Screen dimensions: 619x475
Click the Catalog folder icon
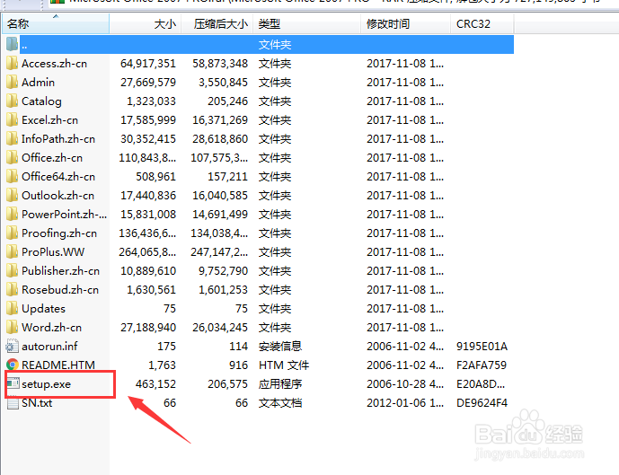tap(13, 101)
